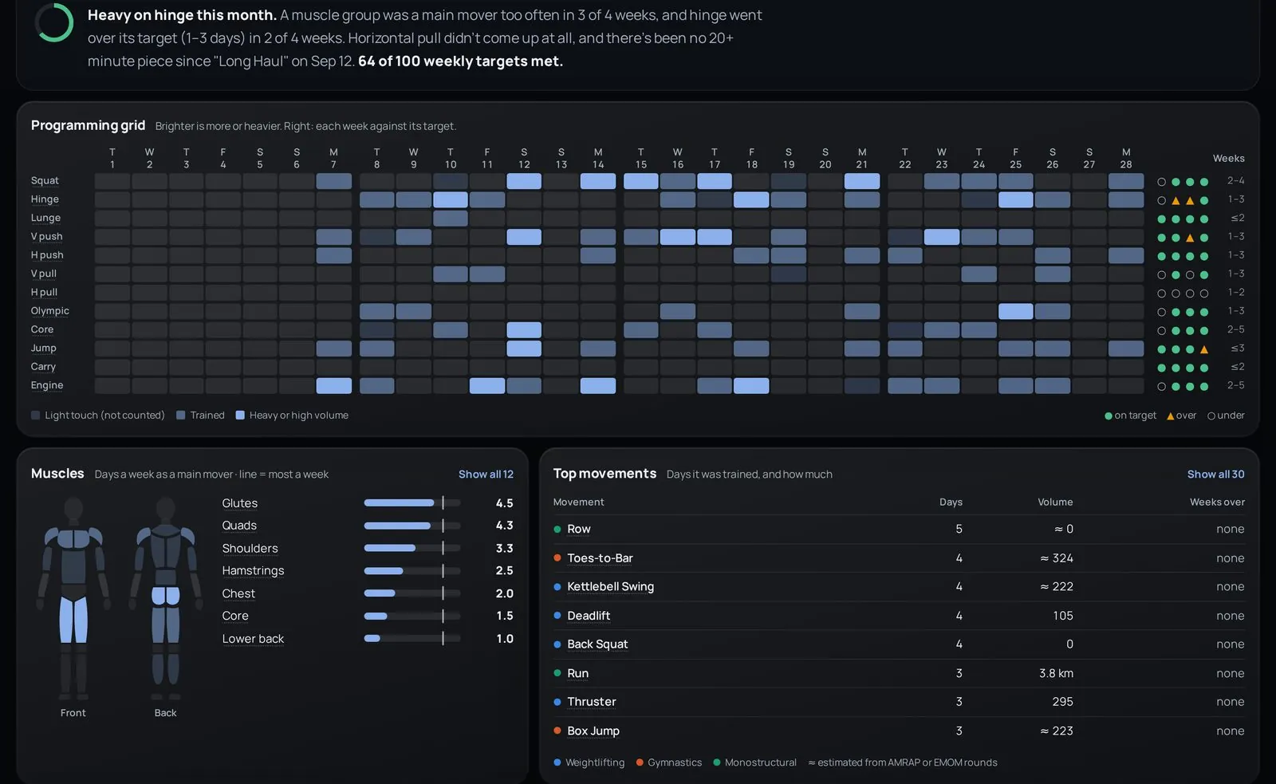Click the Jump row's orange over-target triangle

click(1204, 349)
